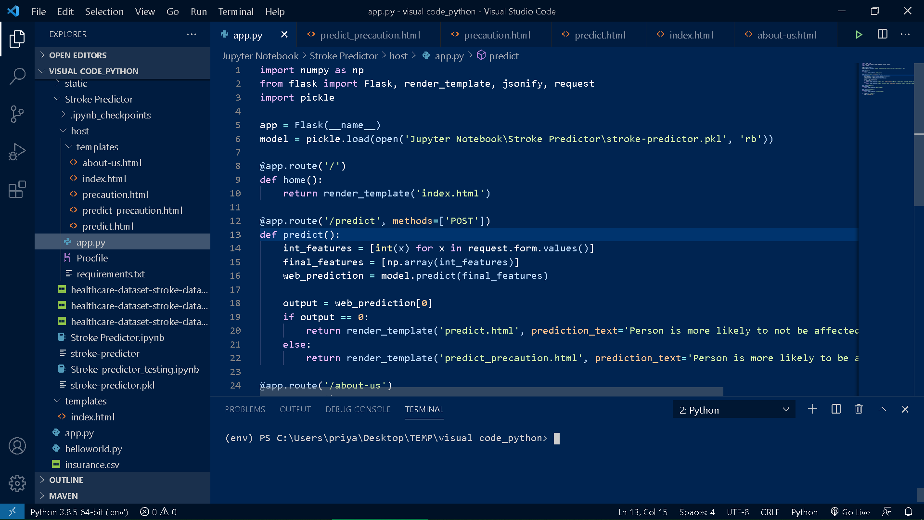
Task: Open Run and Debug view
Action: [17, 152]
